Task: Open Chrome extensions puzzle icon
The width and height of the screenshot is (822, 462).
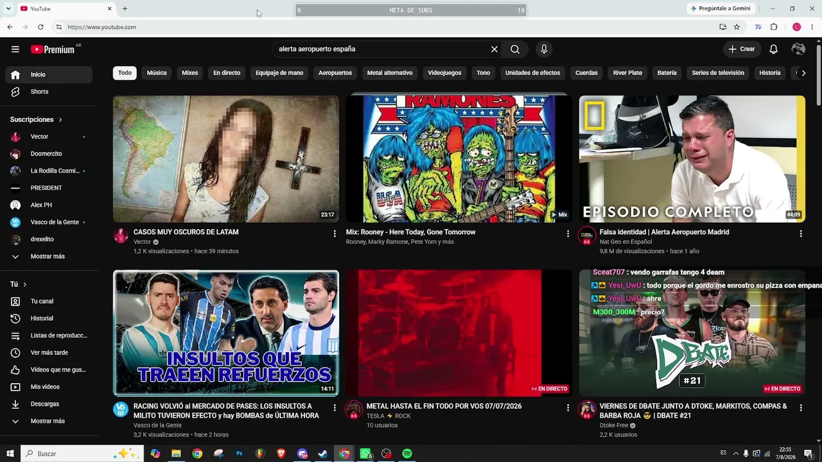Action: pyautogui.click(x=774, y=27)
